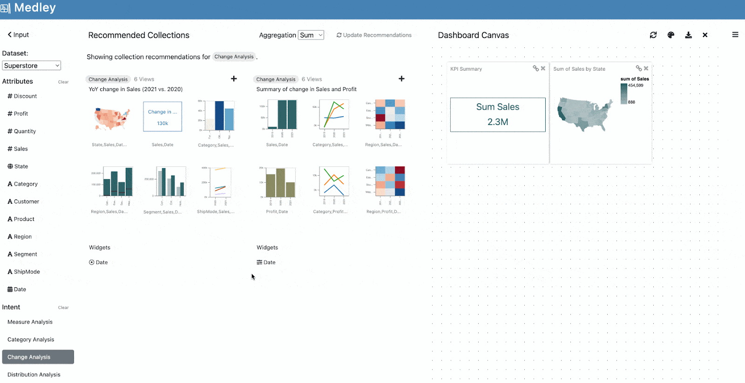Click the Medley logo icon
Image resolution: width=745 pixels, height=383 pixels.
[x=5, y=8]
